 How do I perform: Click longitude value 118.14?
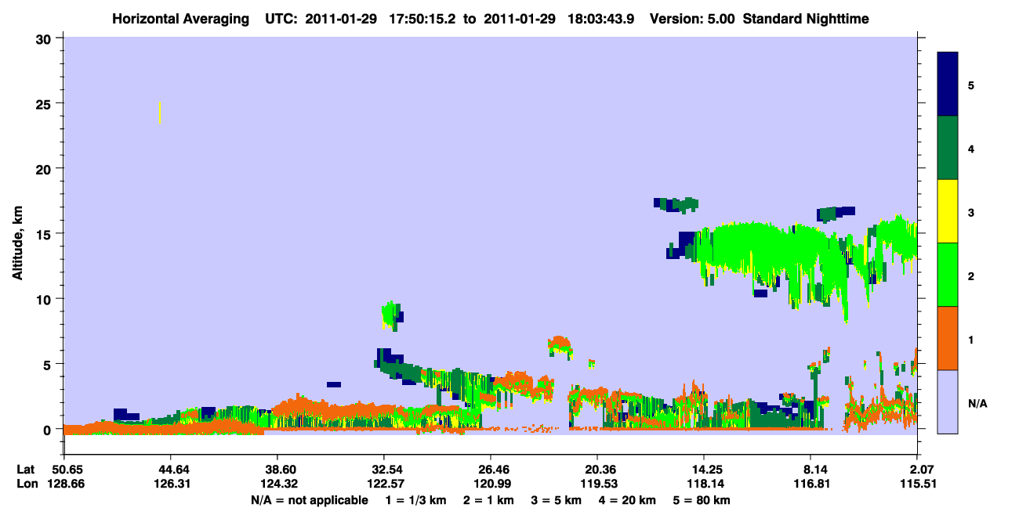pos(704,484)
